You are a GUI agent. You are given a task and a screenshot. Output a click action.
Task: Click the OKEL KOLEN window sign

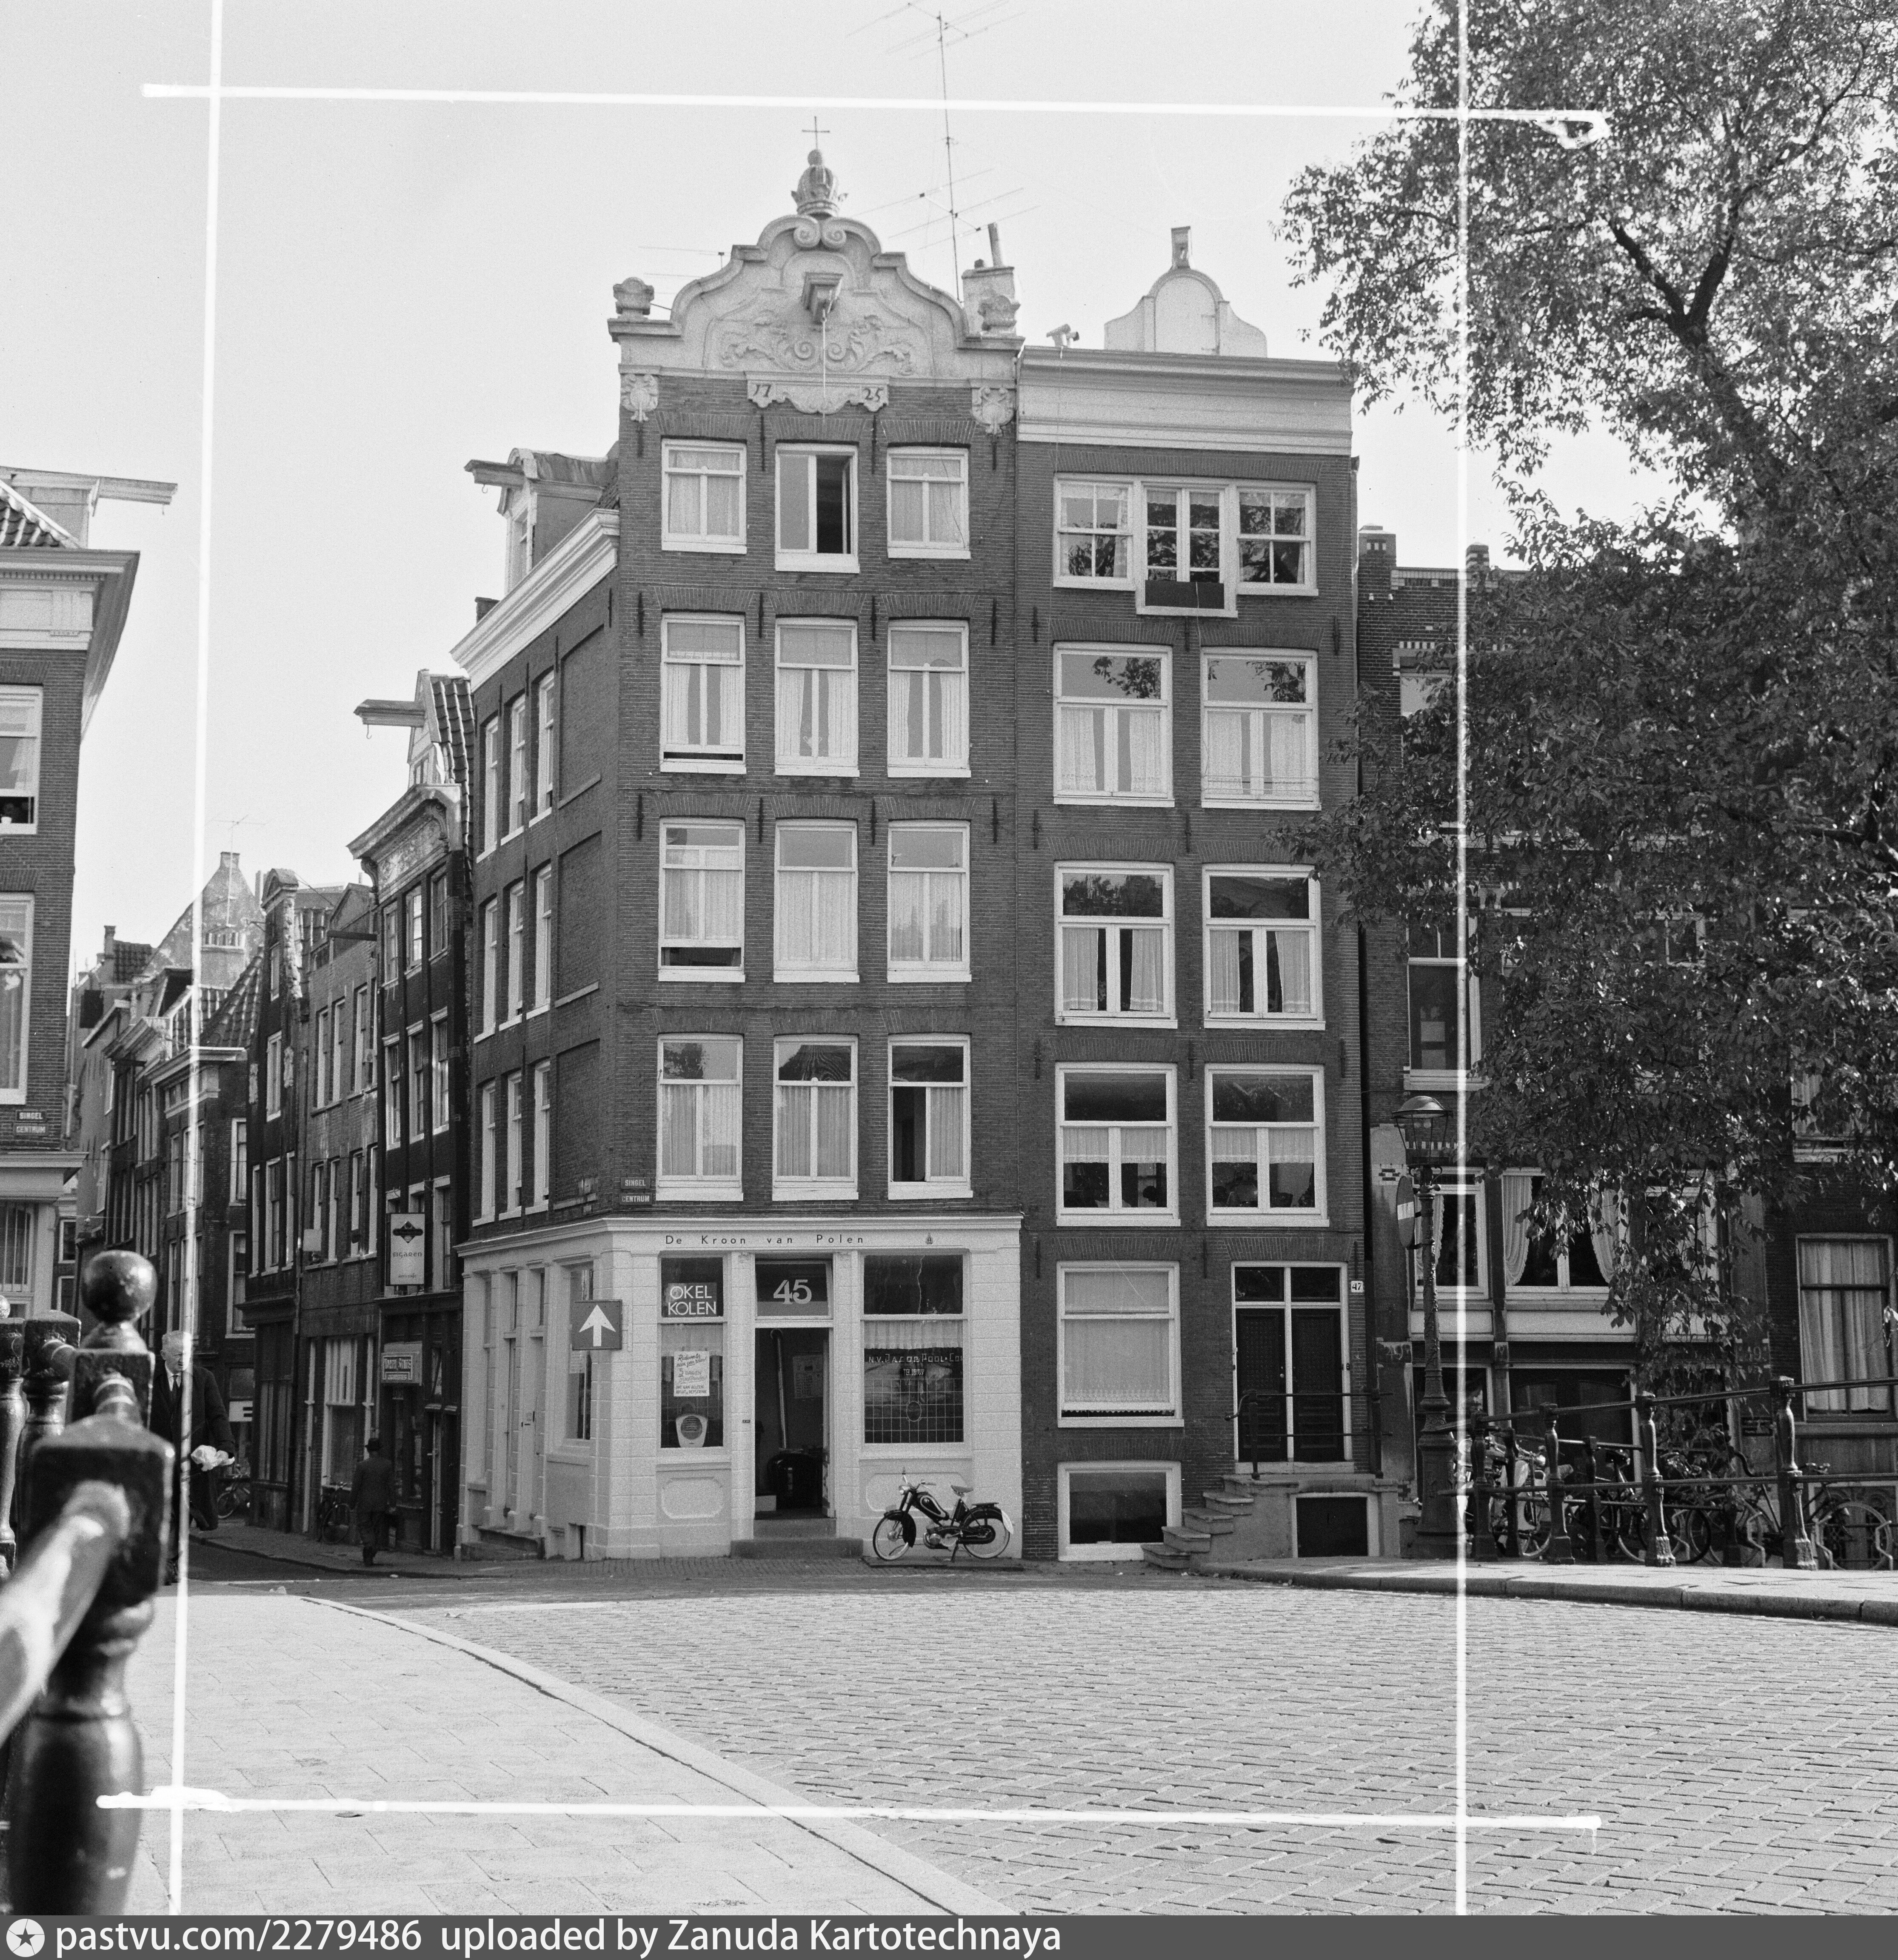click(691, 1298)
